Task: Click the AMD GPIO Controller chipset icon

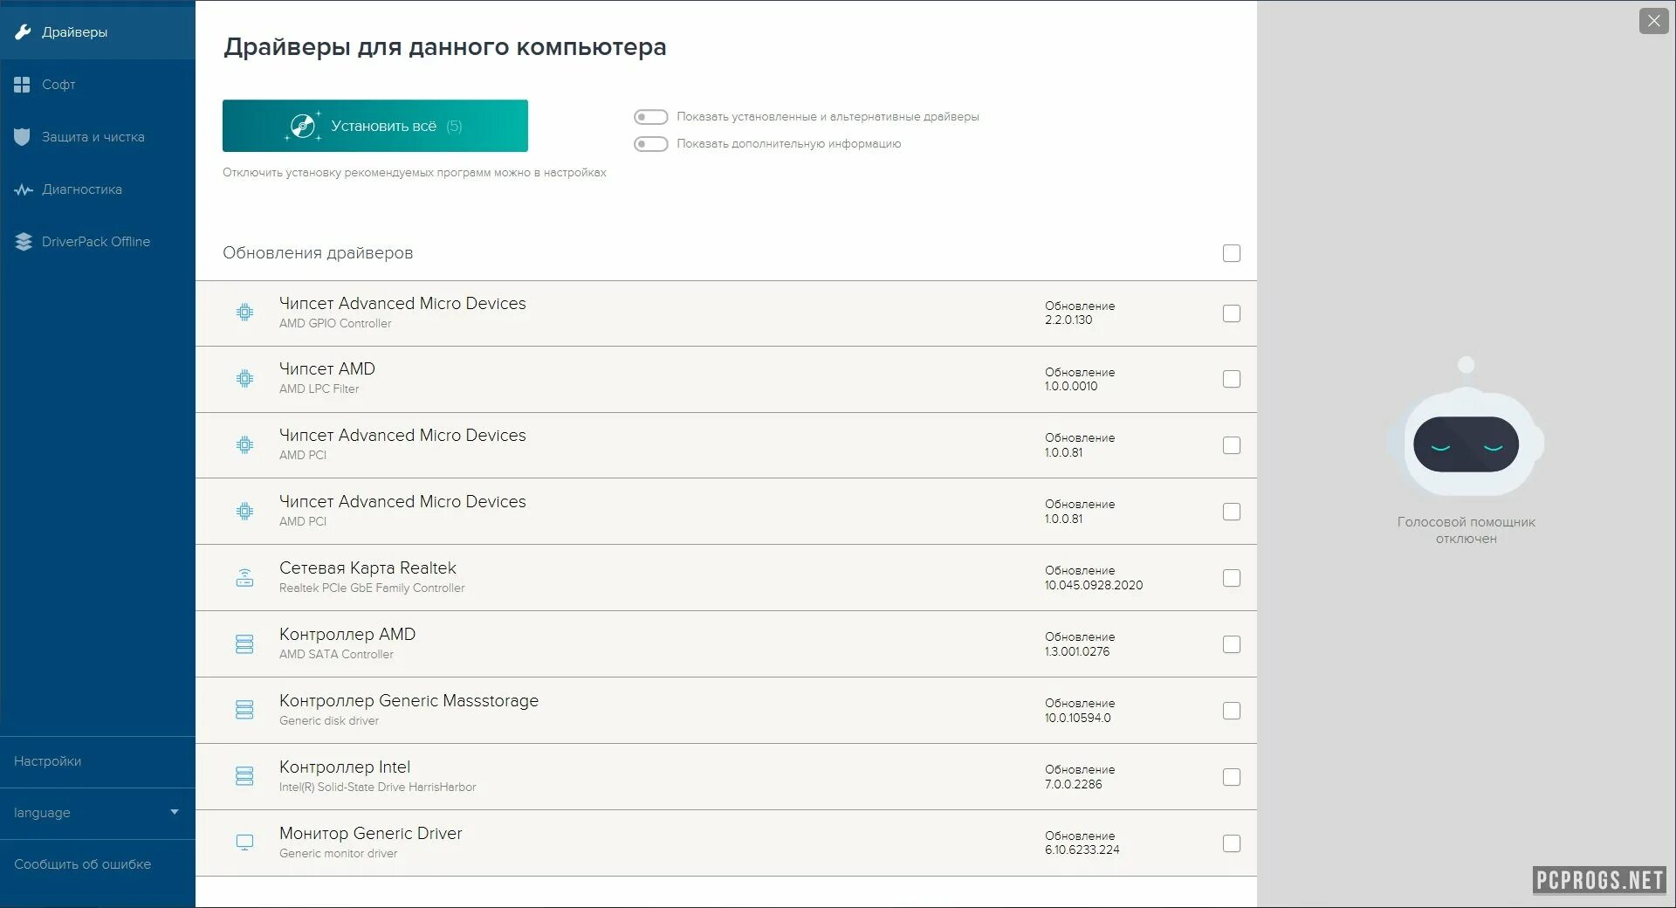Action: (x=245, y=313)
